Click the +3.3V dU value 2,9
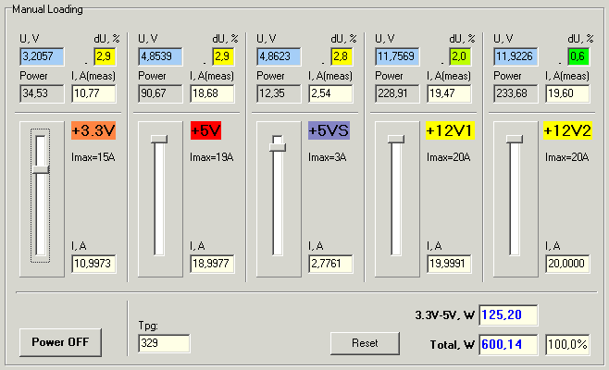Viewport: 609px width, 370px height. pos(105,56)
